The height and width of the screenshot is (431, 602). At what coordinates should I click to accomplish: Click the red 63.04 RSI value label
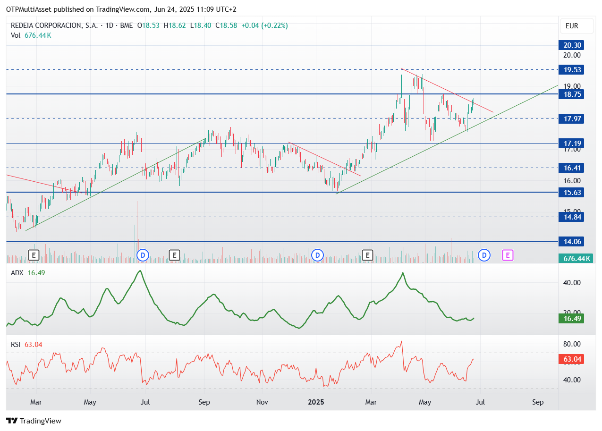pos(572,359)
